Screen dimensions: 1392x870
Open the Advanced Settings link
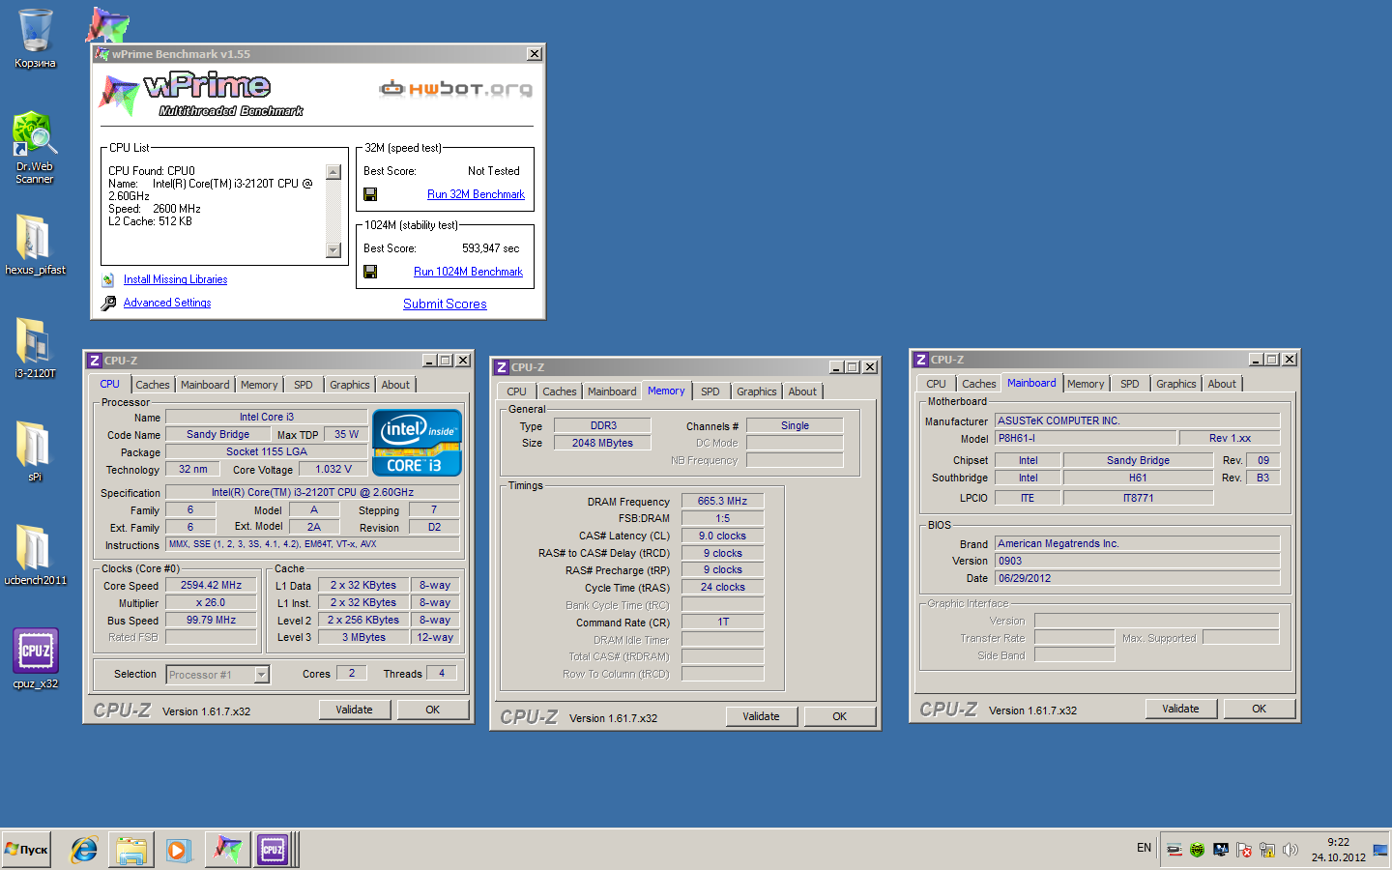[x=167, y=303]
